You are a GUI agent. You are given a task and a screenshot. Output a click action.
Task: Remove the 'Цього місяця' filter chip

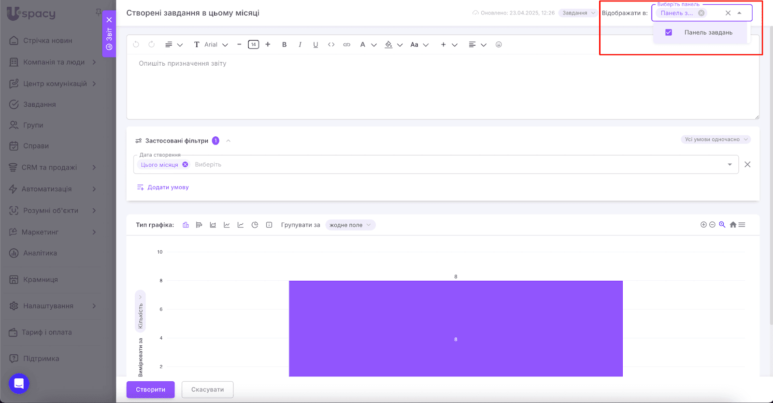pyautogui.click(x=185, y=165)
